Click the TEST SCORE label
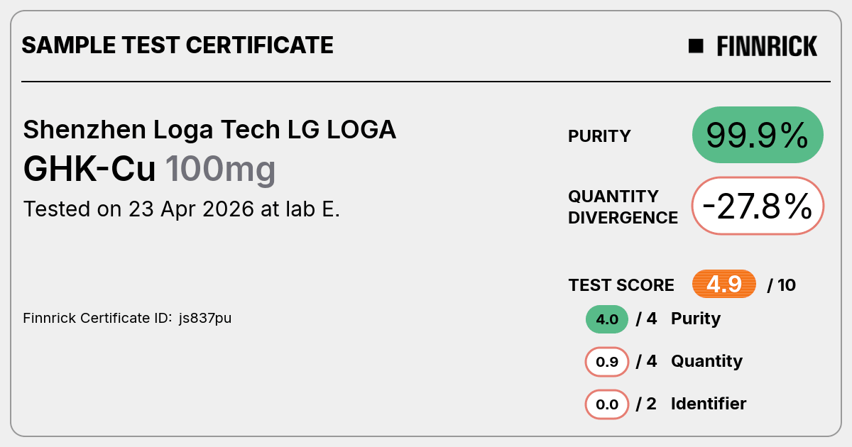The image size is (852, 447). (621, 285)
